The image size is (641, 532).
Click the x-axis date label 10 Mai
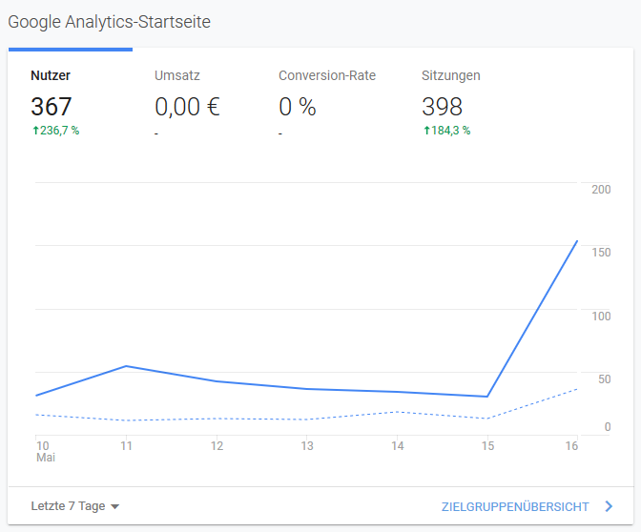click(45, 451)
